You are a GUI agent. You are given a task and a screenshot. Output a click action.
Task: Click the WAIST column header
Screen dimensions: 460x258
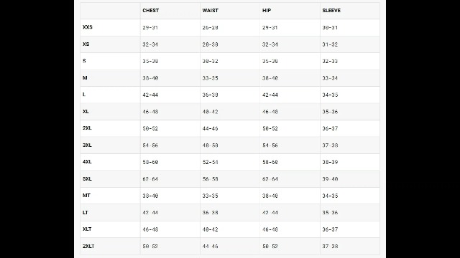(x=210, y=11)
